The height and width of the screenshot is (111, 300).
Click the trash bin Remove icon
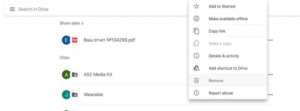[x=196, y=80]
